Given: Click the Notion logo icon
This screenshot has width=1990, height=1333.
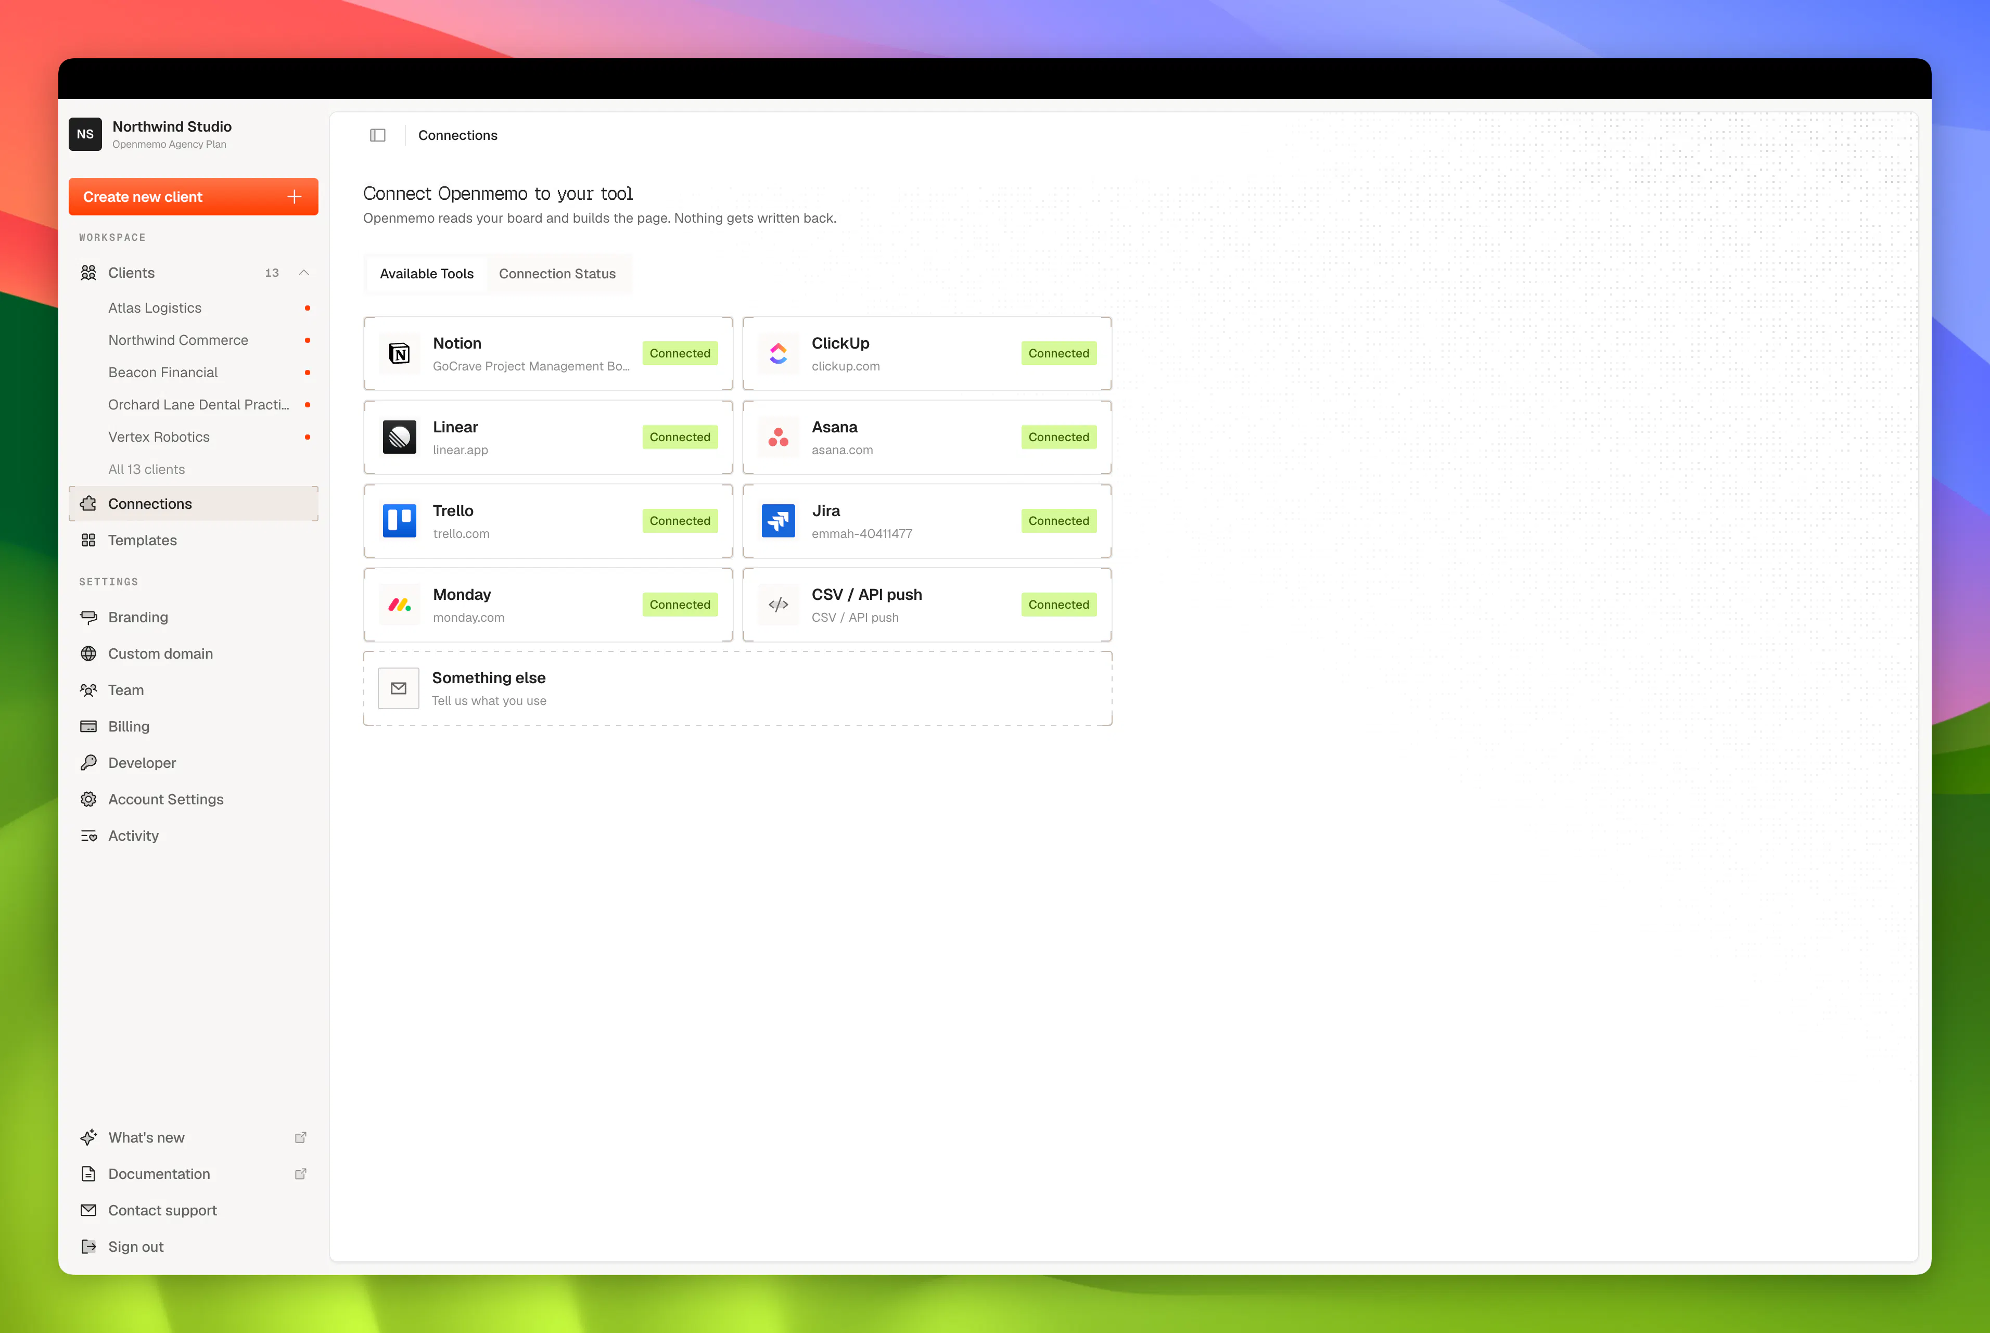Looking at the screenshot, I should tap(400, 354).
